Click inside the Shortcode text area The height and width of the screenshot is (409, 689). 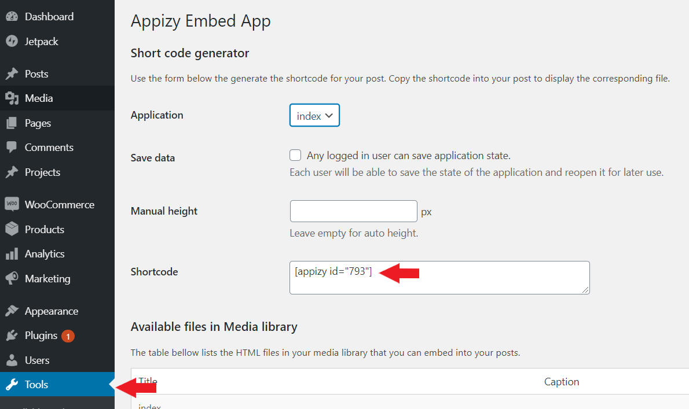(x=439, y=278)
